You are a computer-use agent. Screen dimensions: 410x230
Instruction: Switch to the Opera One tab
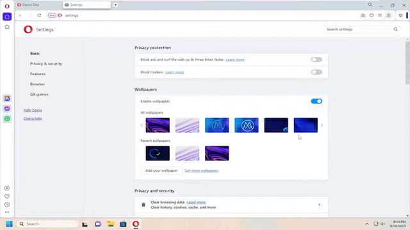(38, 4)
